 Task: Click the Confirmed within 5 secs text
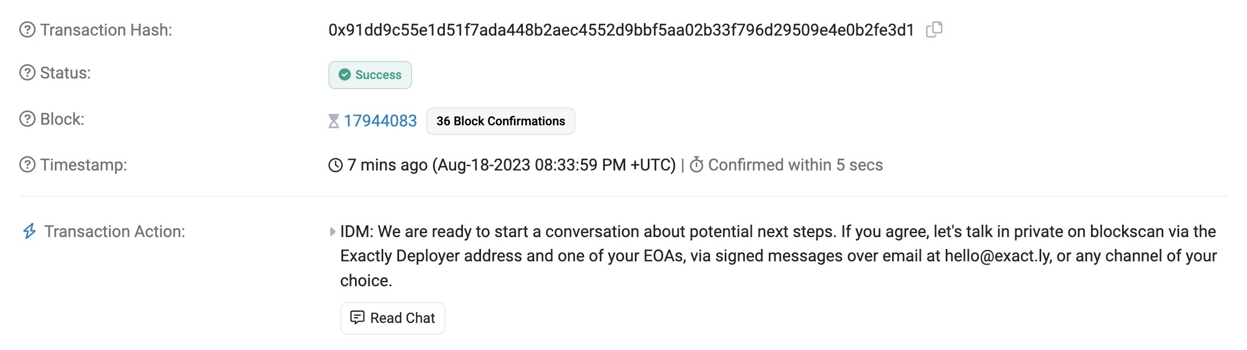(x=795, y=165)
